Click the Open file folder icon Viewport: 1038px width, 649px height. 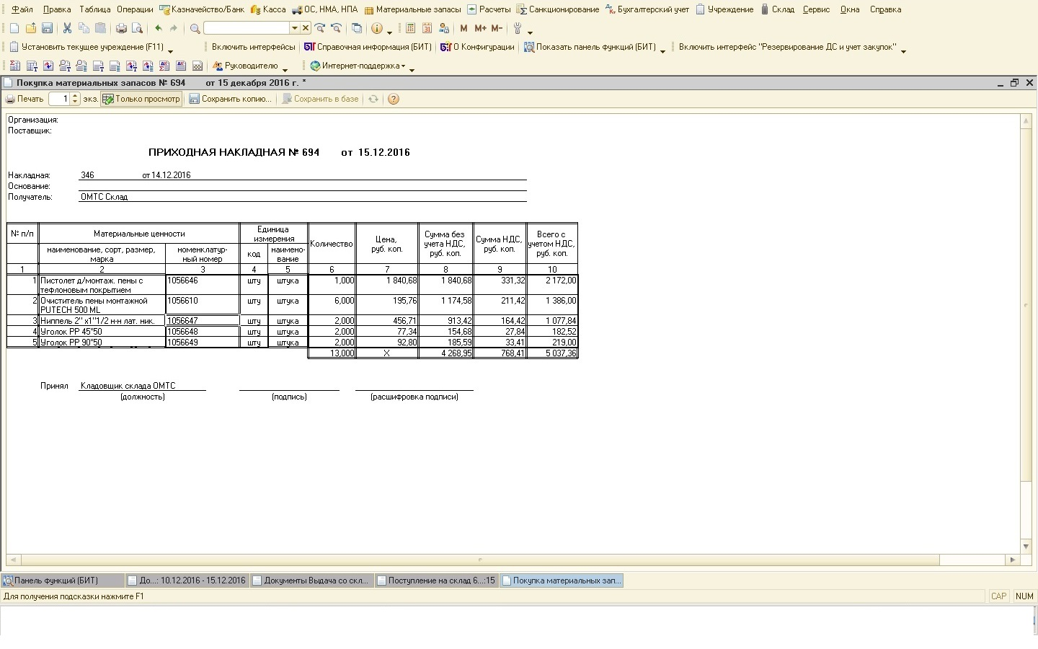(31, 28)
